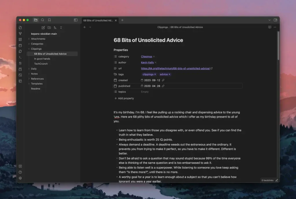The image size is (296, 199).
Task: Close the 68 Bits of Unsolicited Advice tab
Action: [x=116, y=21]
